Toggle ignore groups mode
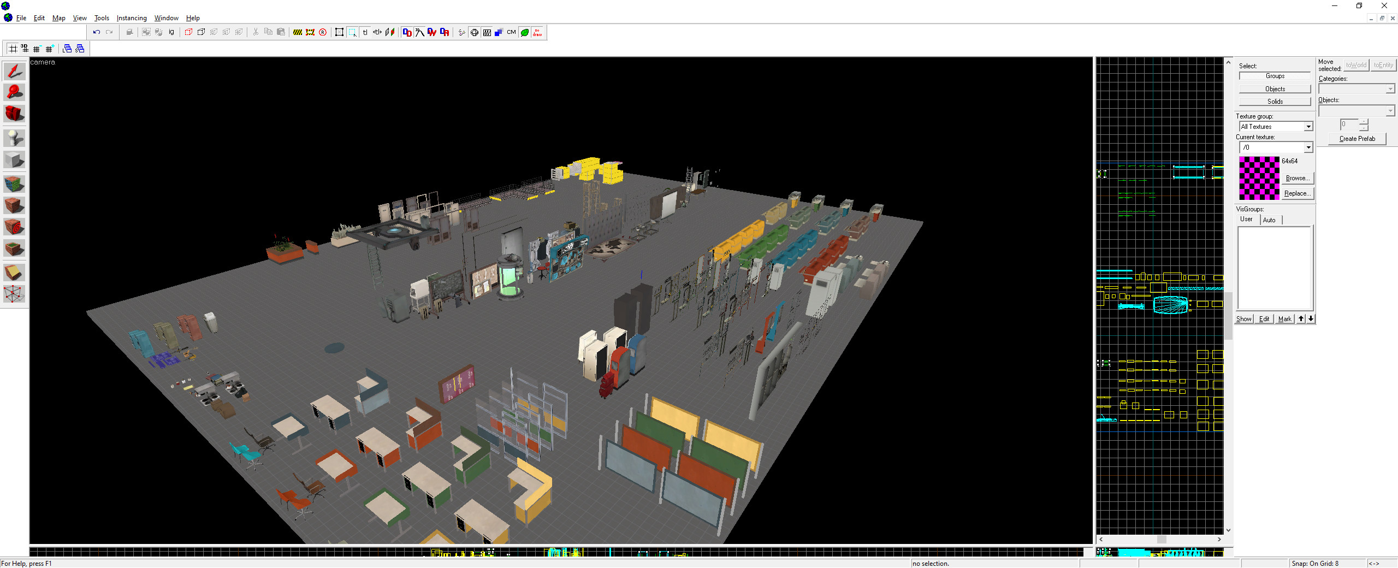Viewport: 1398px width, 568px height. tap(171, 32)
